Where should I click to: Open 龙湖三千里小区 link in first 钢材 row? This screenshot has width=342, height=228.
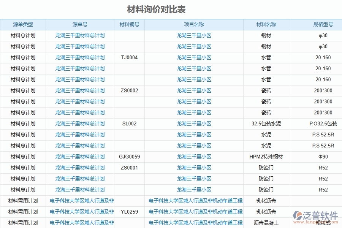tap(194, 35)
